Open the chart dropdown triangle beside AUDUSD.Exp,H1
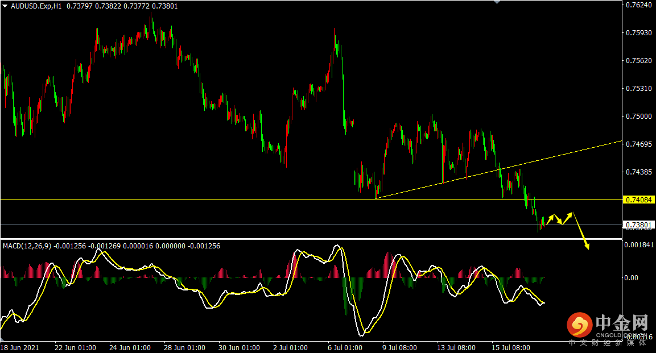This screenshot has width=656, height=353. pos(5,6)
